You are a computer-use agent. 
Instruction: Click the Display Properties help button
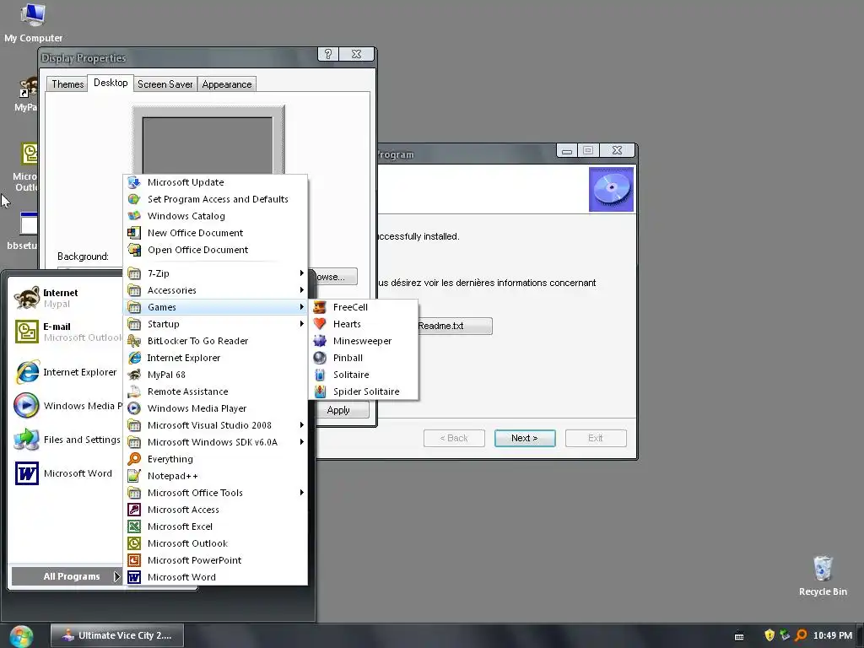(328, 54)
